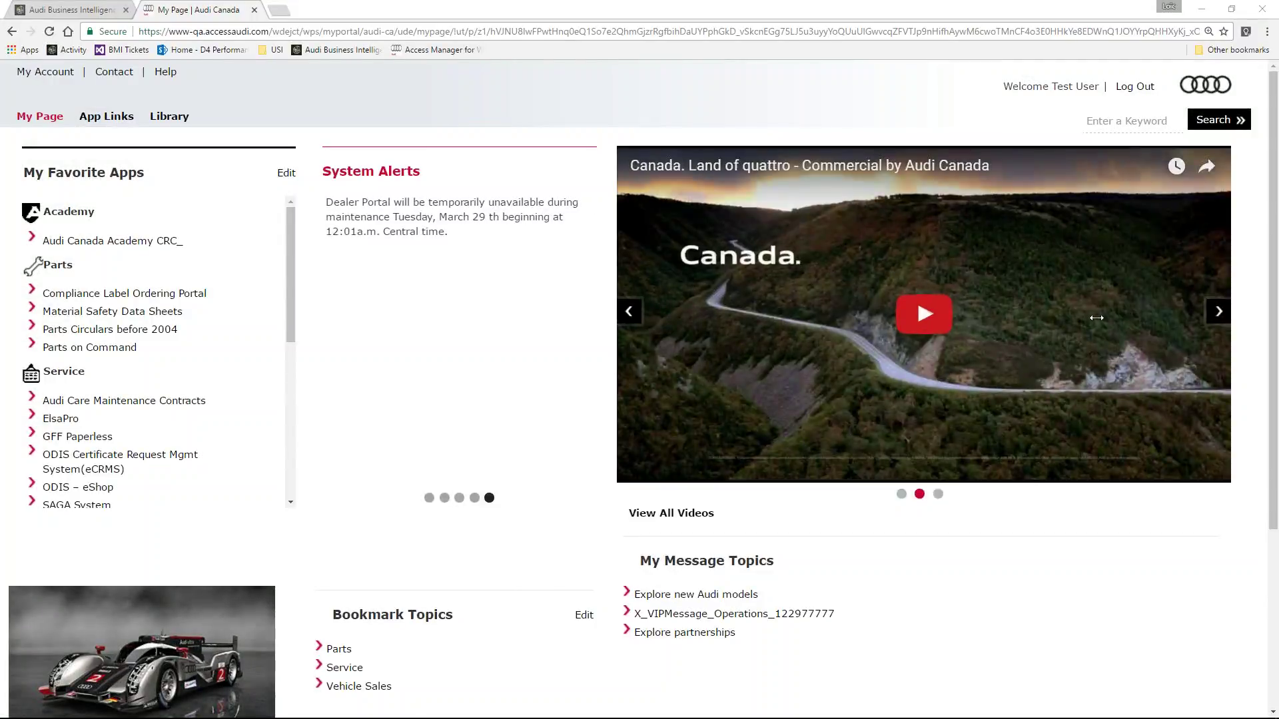Open ElsaPro service link
Image resolution: width=1279 pixels, height=719 pixels.
(x=61, y=419)
